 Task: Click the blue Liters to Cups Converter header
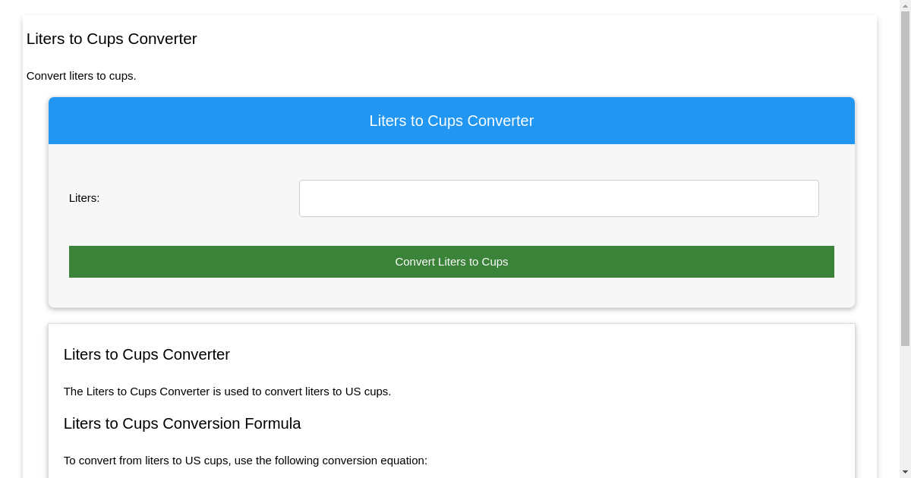tap(452, 121)
